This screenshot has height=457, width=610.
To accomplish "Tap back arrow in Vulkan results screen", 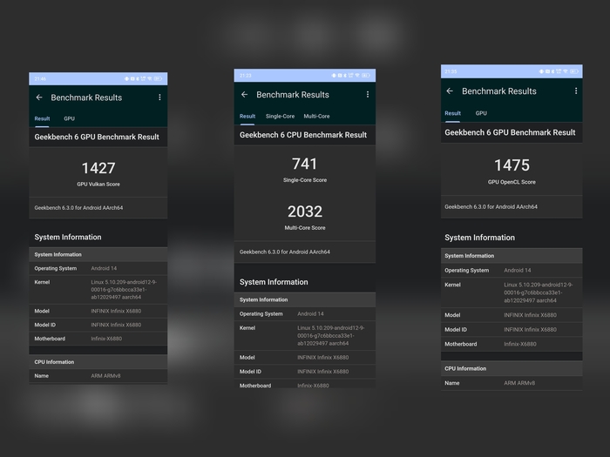I will (39, 97).
